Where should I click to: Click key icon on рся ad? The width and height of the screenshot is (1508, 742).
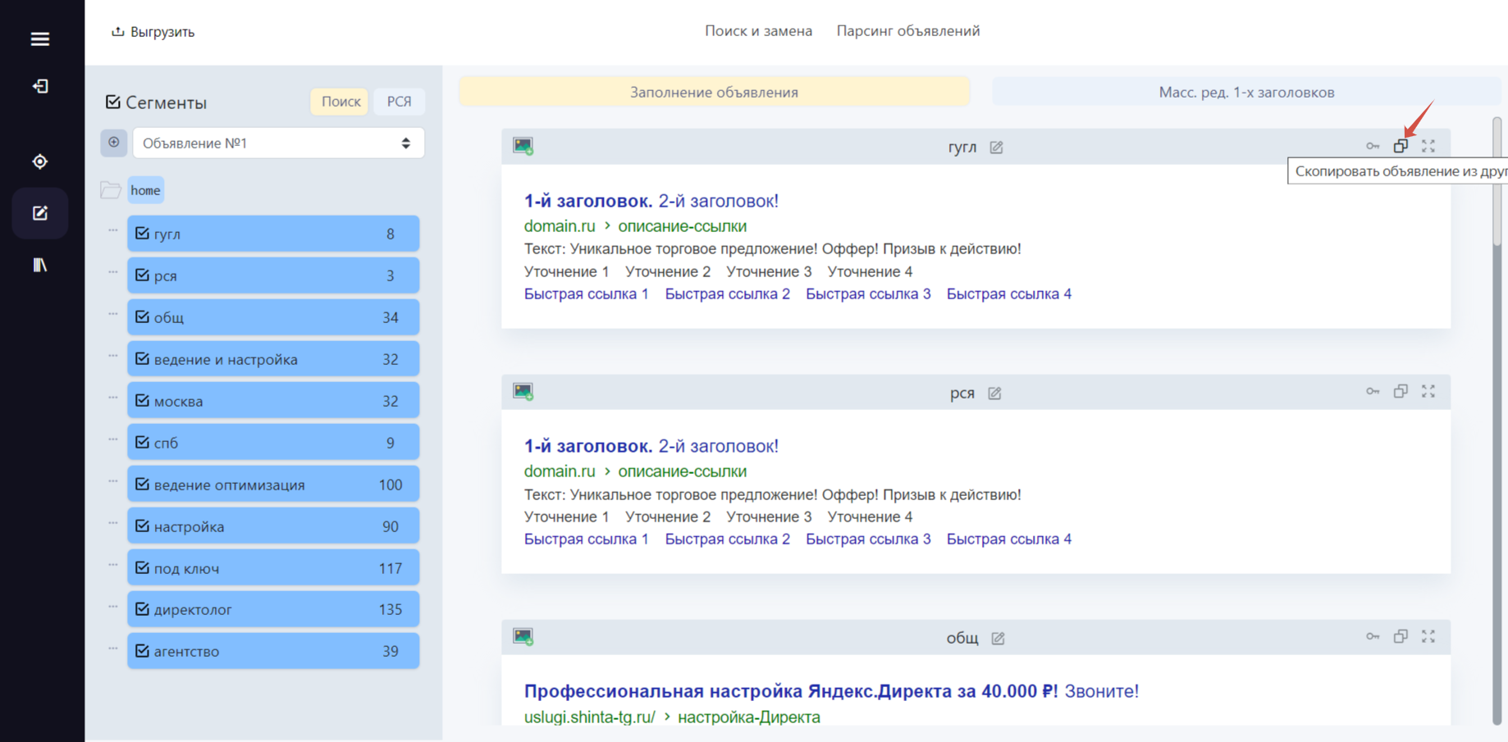coord(1373,391)
